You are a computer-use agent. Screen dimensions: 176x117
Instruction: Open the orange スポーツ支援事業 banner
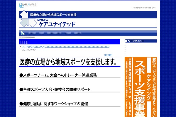(x=141, y=87)
